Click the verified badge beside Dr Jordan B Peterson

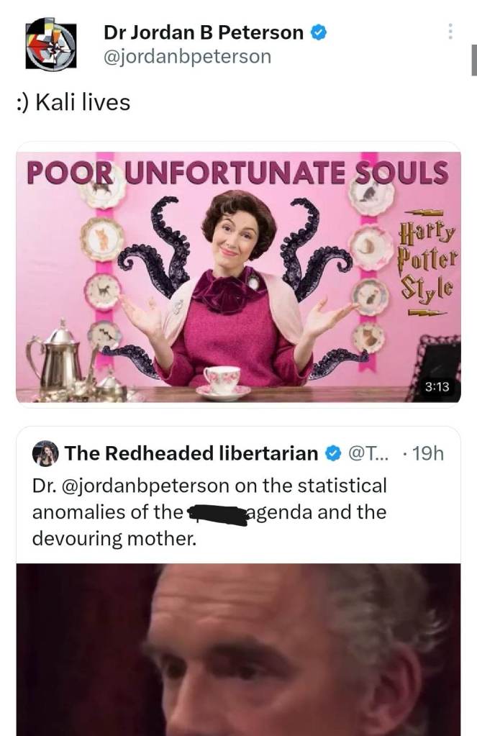pyautogui.click(x=319, y=33)
